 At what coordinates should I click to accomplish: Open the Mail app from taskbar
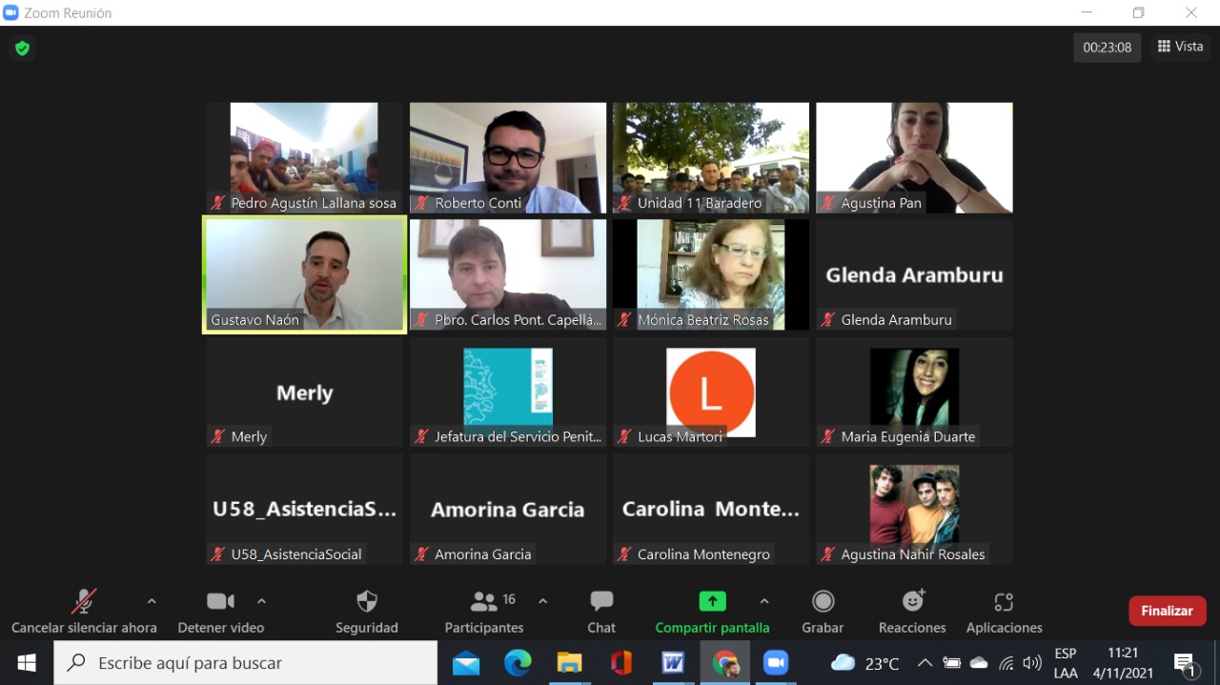pos(466,663)
